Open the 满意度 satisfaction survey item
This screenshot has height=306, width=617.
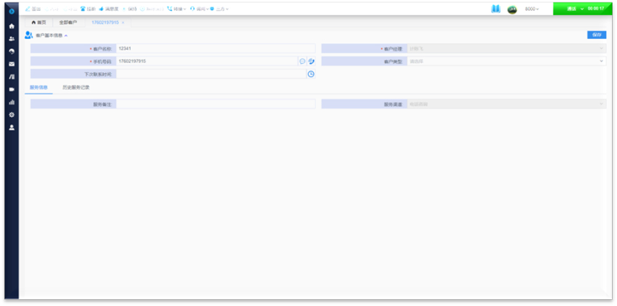[109, 9]
